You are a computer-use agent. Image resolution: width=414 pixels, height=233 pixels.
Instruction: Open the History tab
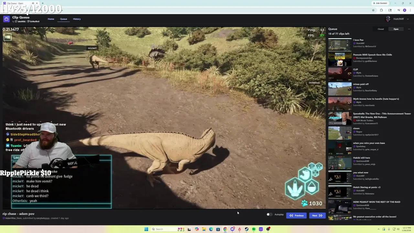tap(77, 19)
